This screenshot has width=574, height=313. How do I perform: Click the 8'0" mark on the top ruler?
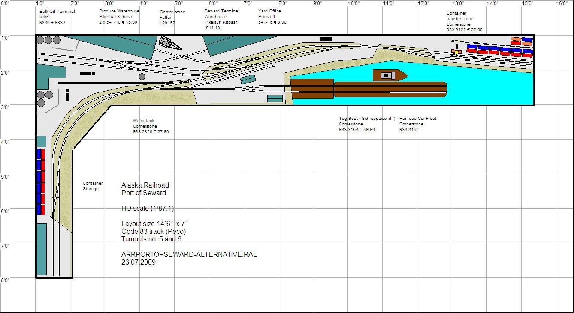282,3
